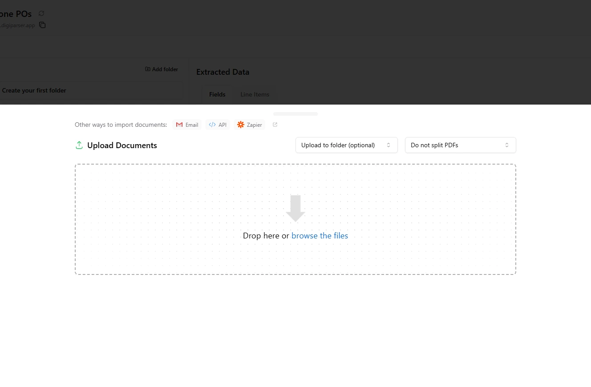Choose API import option

pyautogui.click(x=218, y=125)
